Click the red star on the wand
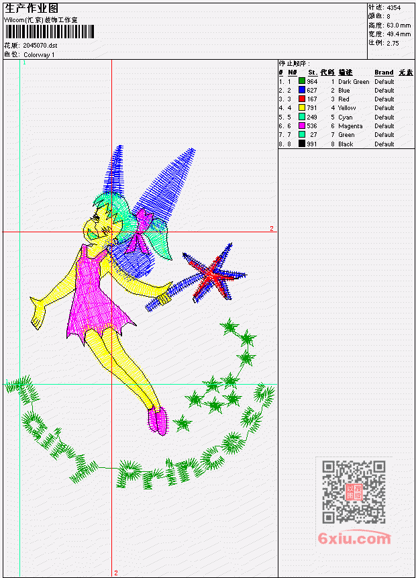This screenshot has height=578, width=416. (x=211, y=275)
